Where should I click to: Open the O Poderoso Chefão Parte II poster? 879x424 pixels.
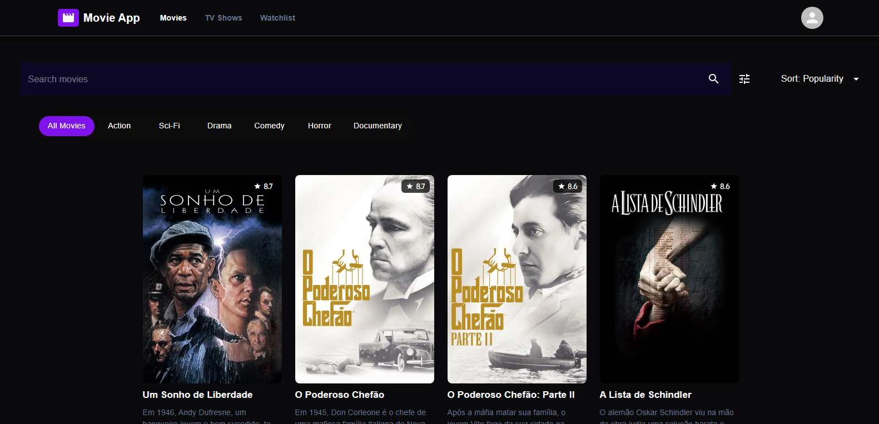coord(517,279)
